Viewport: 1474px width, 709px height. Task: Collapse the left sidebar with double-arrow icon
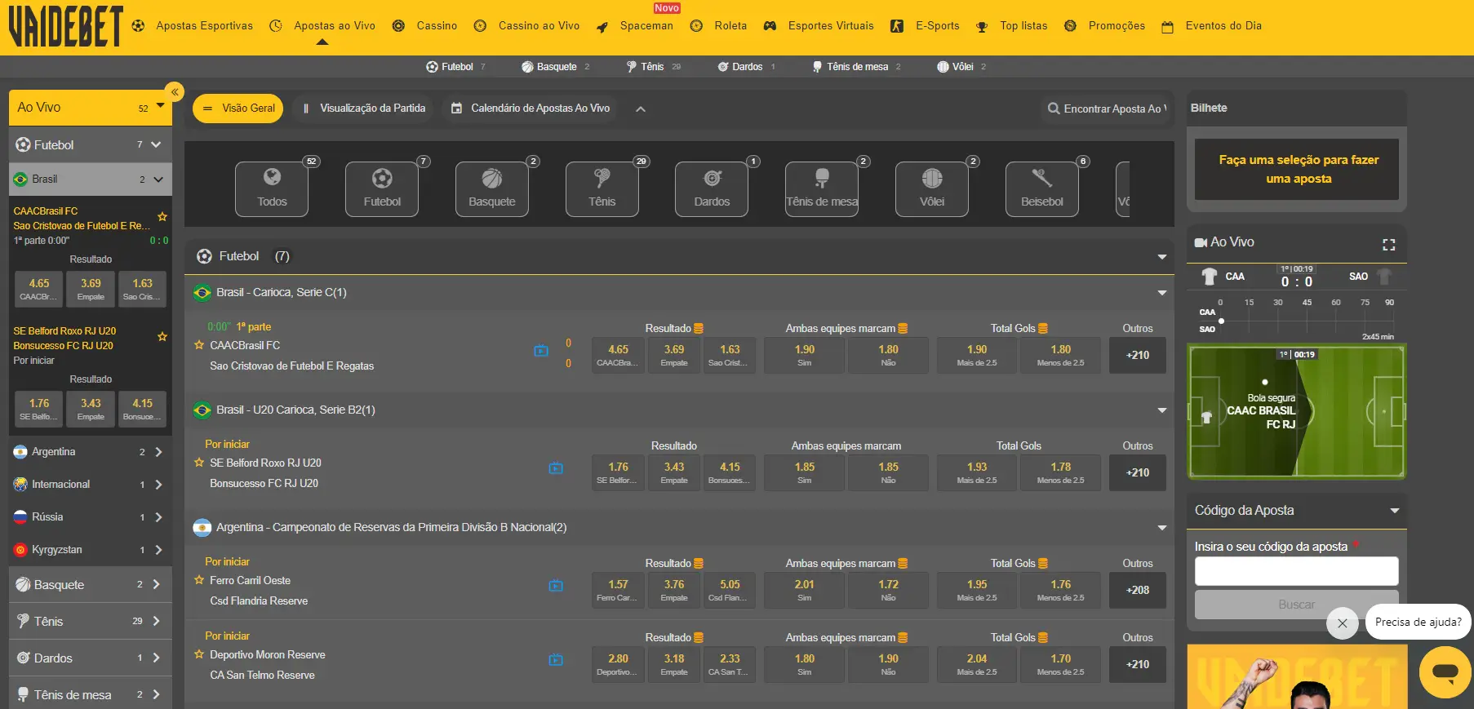pos(174,92)
